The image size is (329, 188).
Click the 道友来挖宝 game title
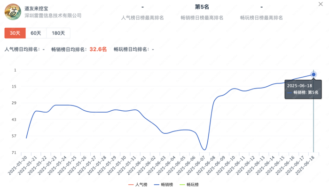[x=36, y=8]
